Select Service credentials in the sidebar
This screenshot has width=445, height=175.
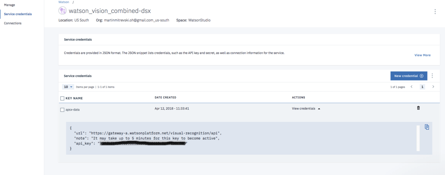(18, 14)
